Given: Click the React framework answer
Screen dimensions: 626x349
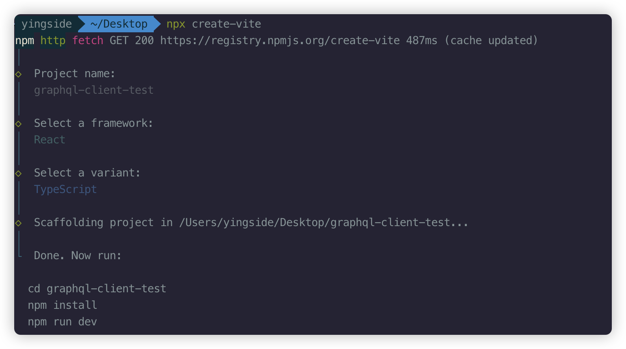Looking at the screenshot, I should (x=50, y=140).
